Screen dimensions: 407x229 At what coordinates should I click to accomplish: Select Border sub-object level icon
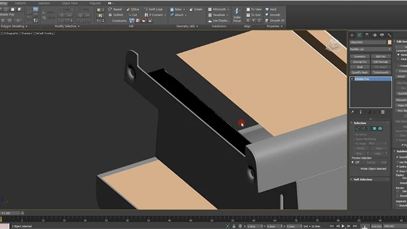point(369,129)
